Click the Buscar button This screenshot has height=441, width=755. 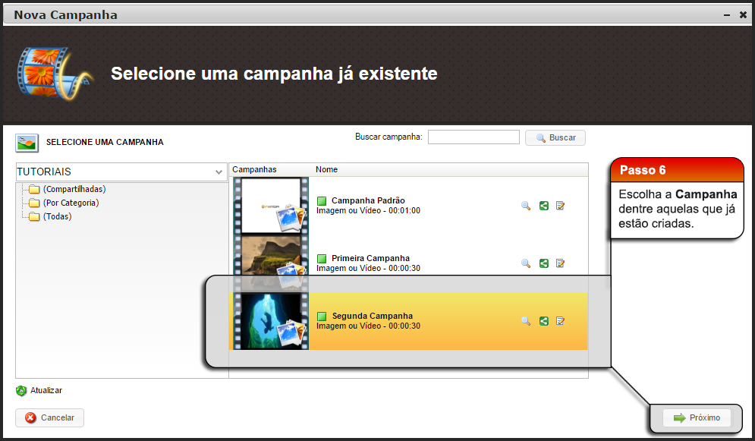click(x=555, y=137)
